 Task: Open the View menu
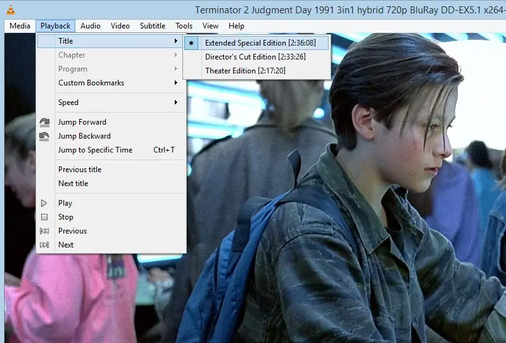pos(210,26)
